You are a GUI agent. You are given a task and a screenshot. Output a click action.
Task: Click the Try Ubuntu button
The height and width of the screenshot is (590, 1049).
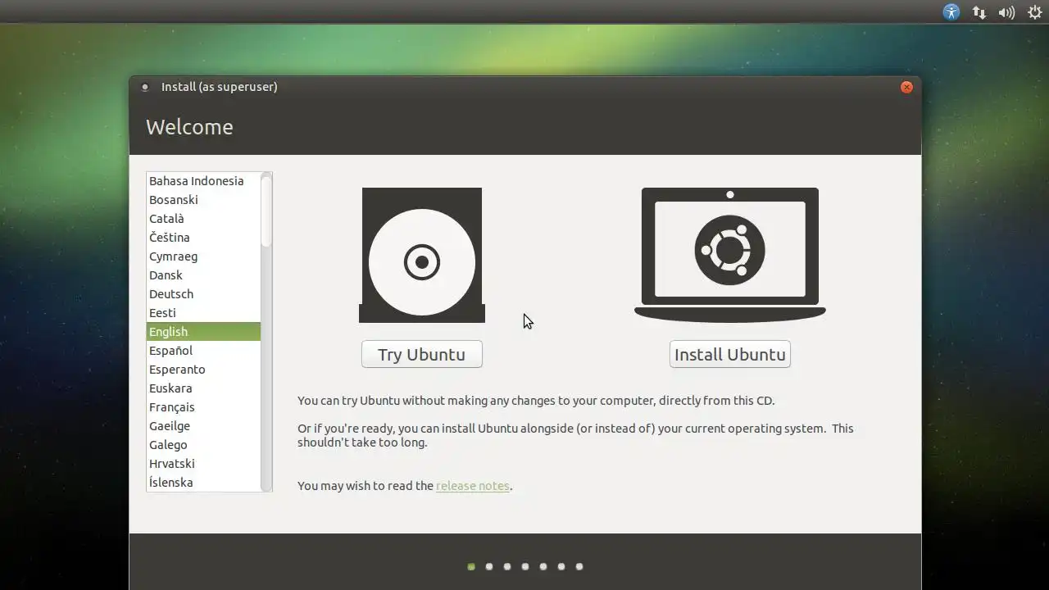pos(421,354)
